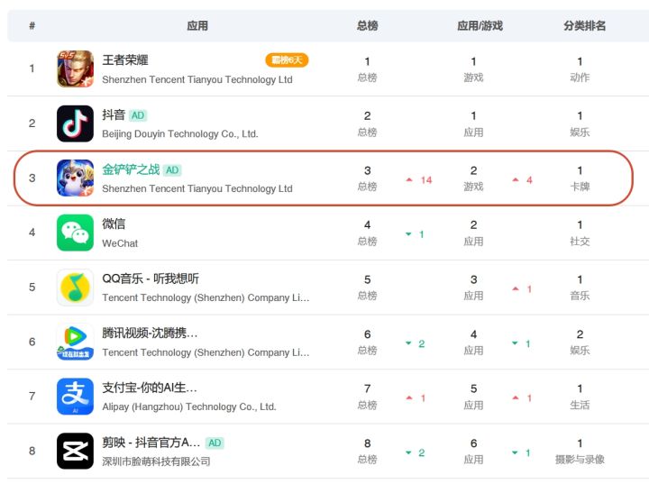Open the 支付宝-你的AI生… title
This screenshot has height=484, width=649.
(150, 388)
